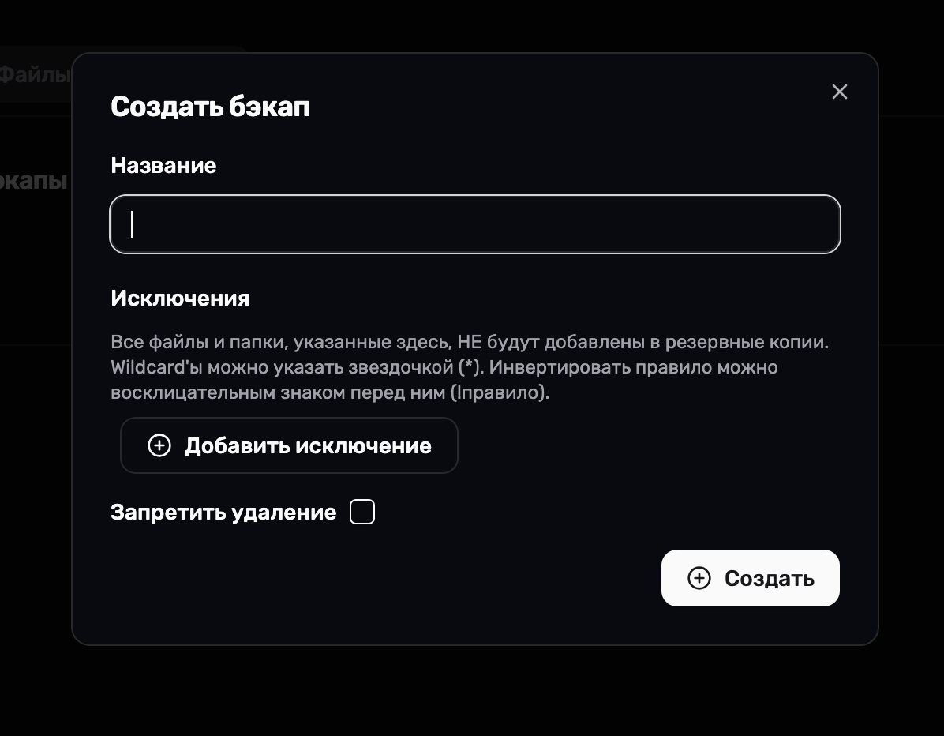The height and width of the screenshot is (736, 944).
Task: Click the plus icon inside Создать button
Action: [699, 578]
